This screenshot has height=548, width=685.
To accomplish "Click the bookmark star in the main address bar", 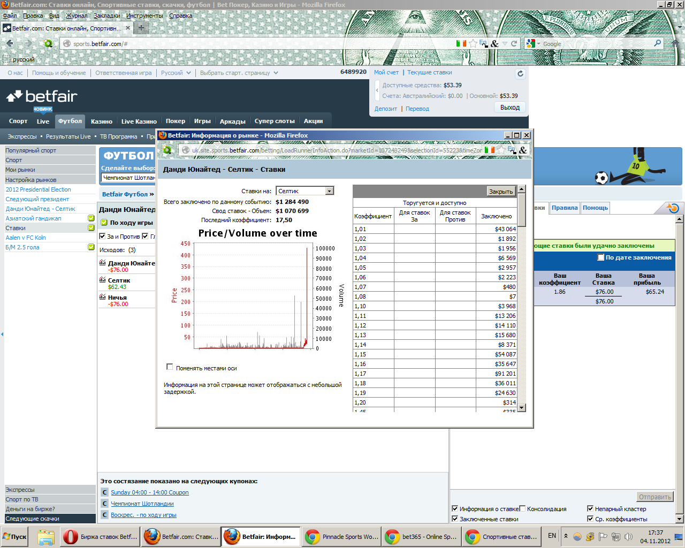I will pos(473,43).
